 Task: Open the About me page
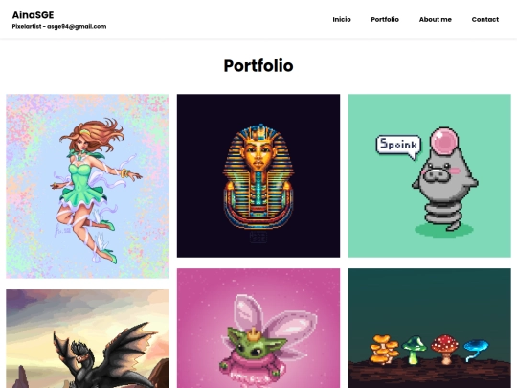tap(436, 20)
